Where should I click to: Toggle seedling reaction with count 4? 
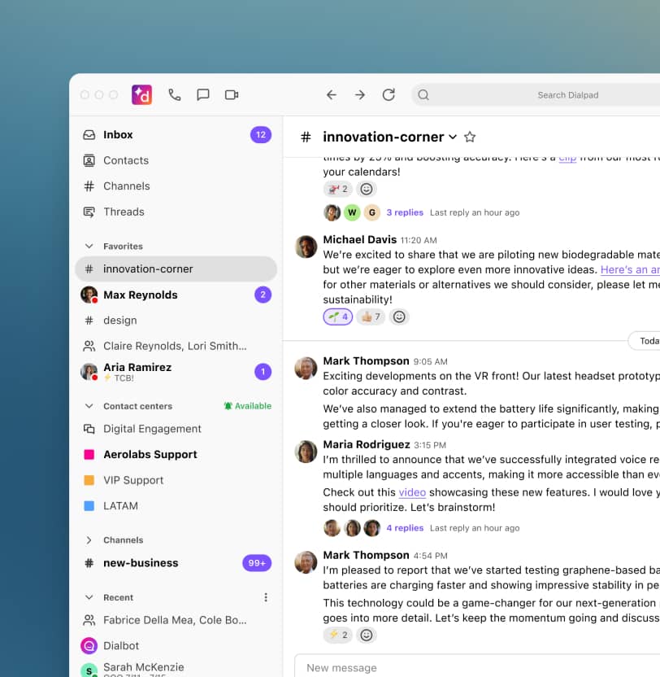point(338,317)
